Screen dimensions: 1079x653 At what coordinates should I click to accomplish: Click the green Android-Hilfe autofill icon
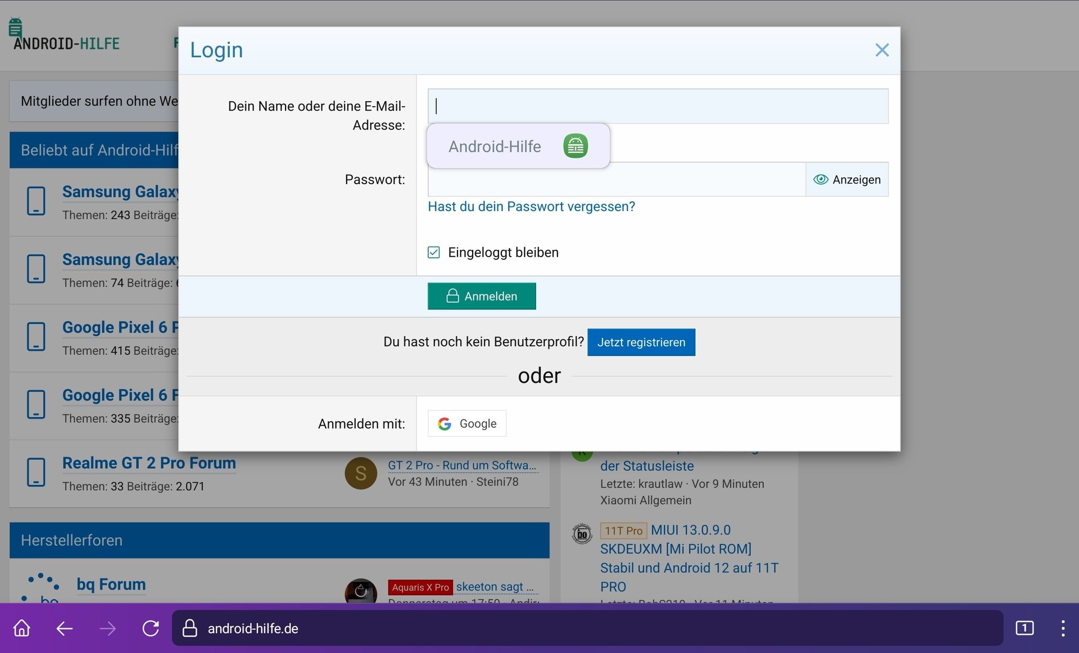(575, 146)
